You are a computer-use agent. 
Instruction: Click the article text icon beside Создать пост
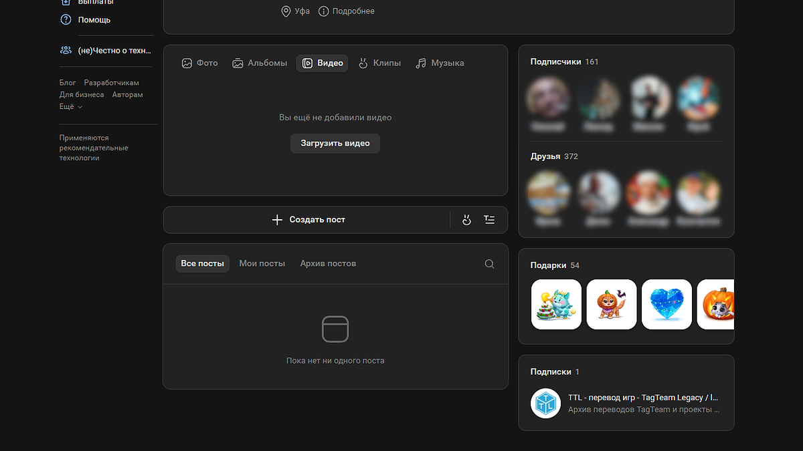(x=489, y=220)
